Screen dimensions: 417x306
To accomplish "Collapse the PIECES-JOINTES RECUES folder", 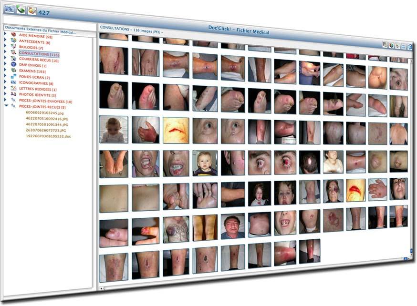I will pyautogui.click(x=6, y=106).
